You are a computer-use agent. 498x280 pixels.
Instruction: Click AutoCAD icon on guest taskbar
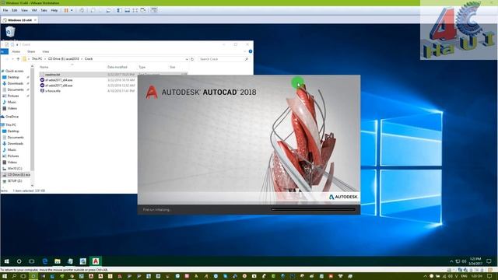click(x=96, y=261)
